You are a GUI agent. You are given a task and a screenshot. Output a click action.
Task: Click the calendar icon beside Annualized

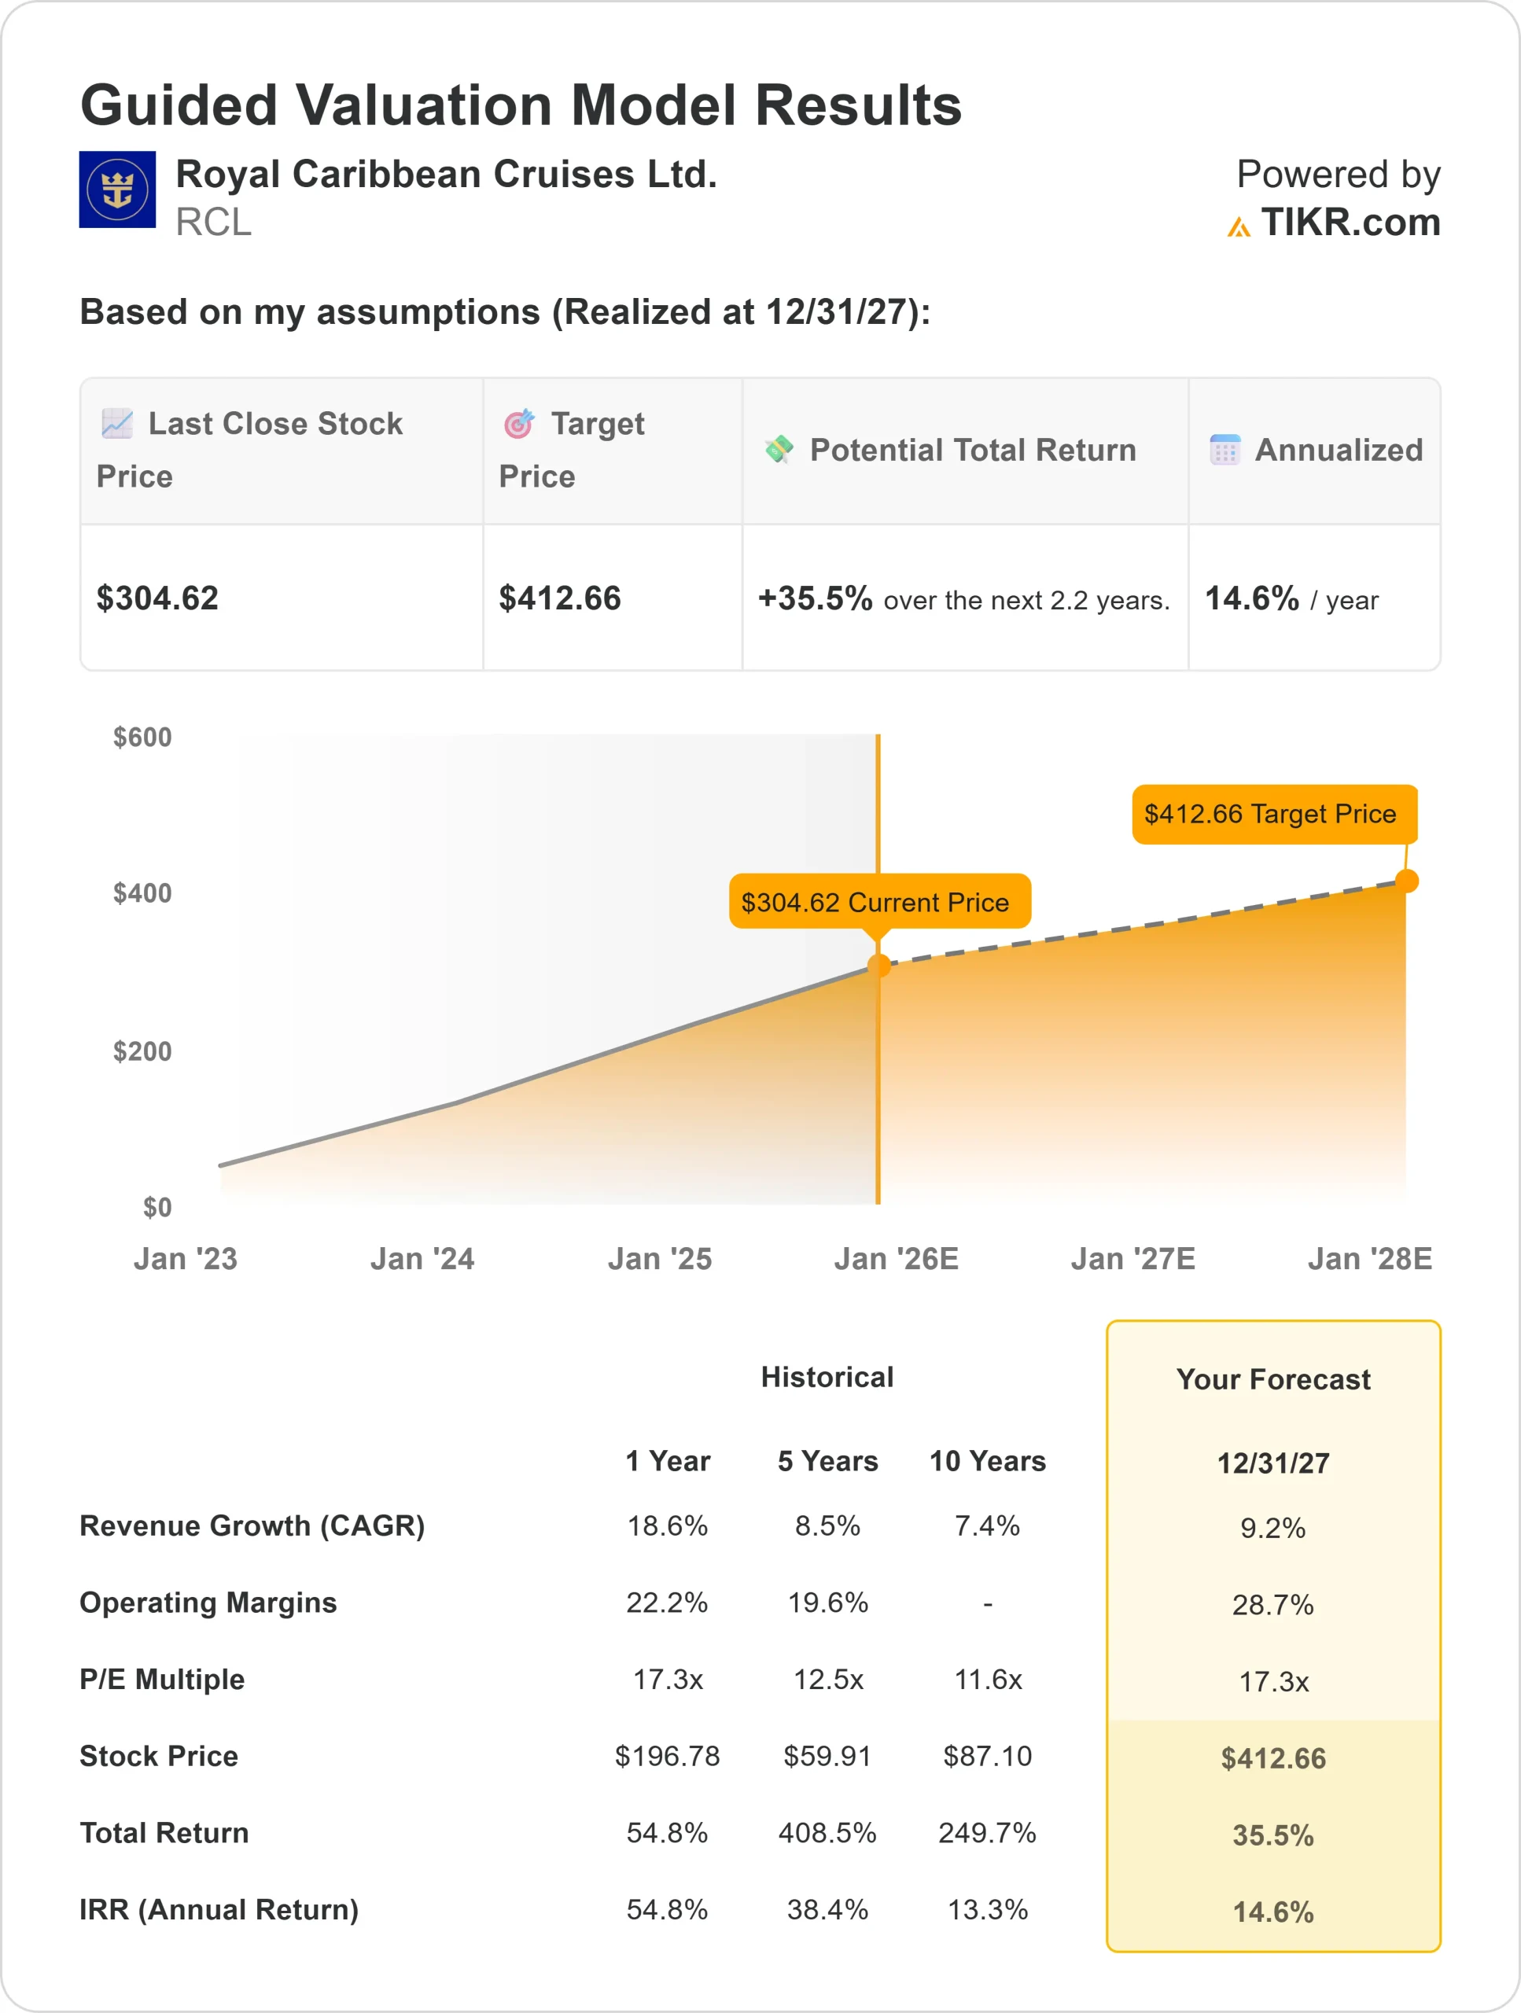(1225, 450)
